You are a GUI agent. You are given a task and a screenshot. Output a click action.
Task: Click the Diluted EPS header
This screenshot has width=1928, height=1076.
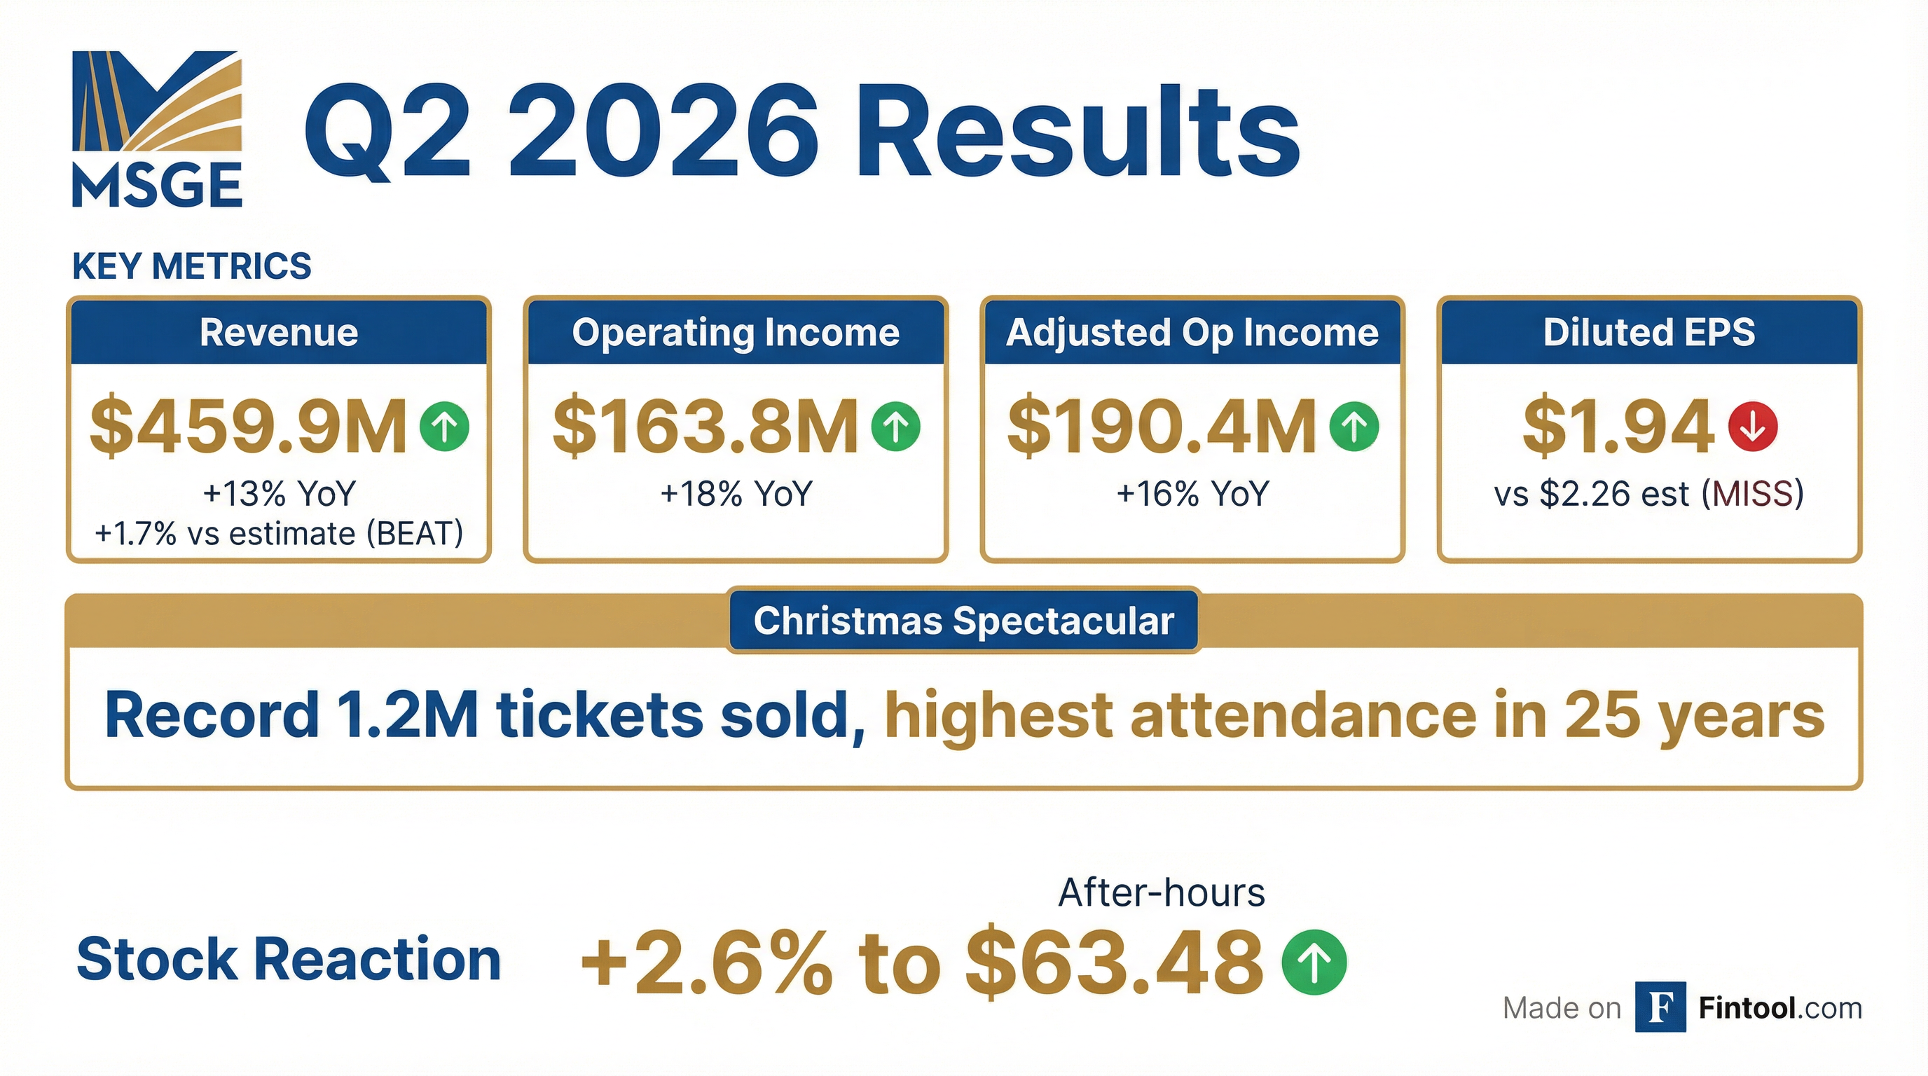click(x=1649, y=333)
